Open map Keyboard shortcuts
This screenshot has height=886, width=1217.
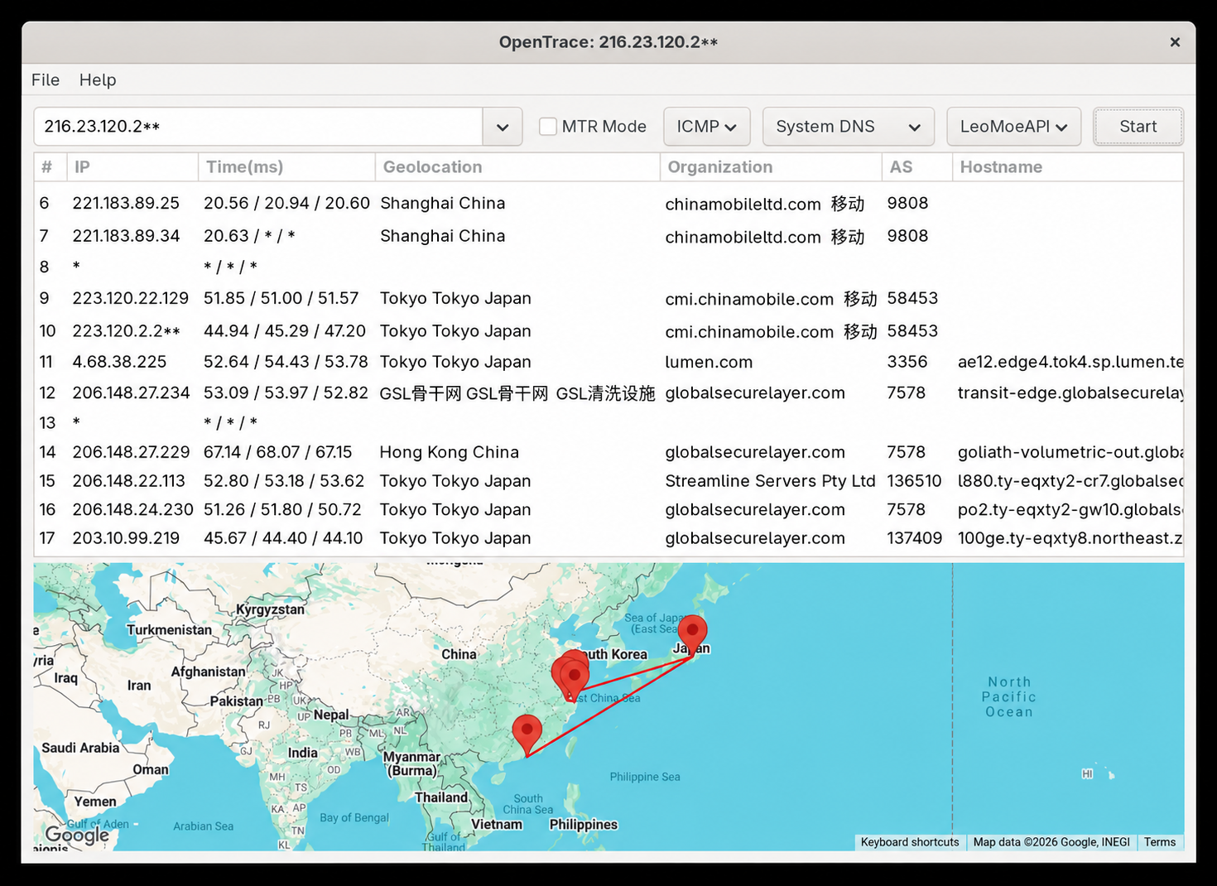[x=910, y=842]
